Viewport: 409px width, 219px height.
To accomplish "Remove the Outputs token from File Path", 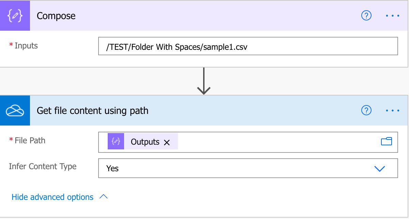I will [x=167, y=142].
